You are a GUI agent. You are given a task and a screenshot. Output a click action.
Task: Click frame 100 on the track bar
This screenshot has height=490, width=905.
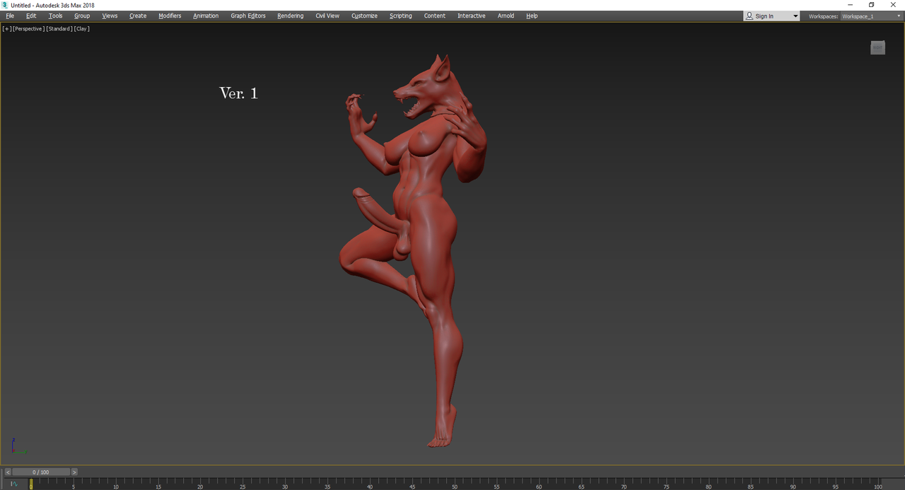(x=877, y=485)
